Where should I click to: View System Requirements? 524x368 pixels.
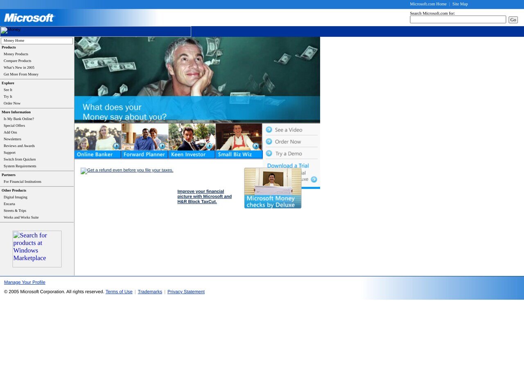20,166
